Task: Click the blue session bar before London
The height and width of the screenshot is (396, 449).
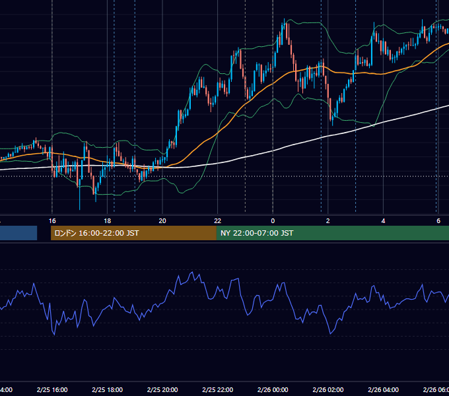Action: coord(18,233)
